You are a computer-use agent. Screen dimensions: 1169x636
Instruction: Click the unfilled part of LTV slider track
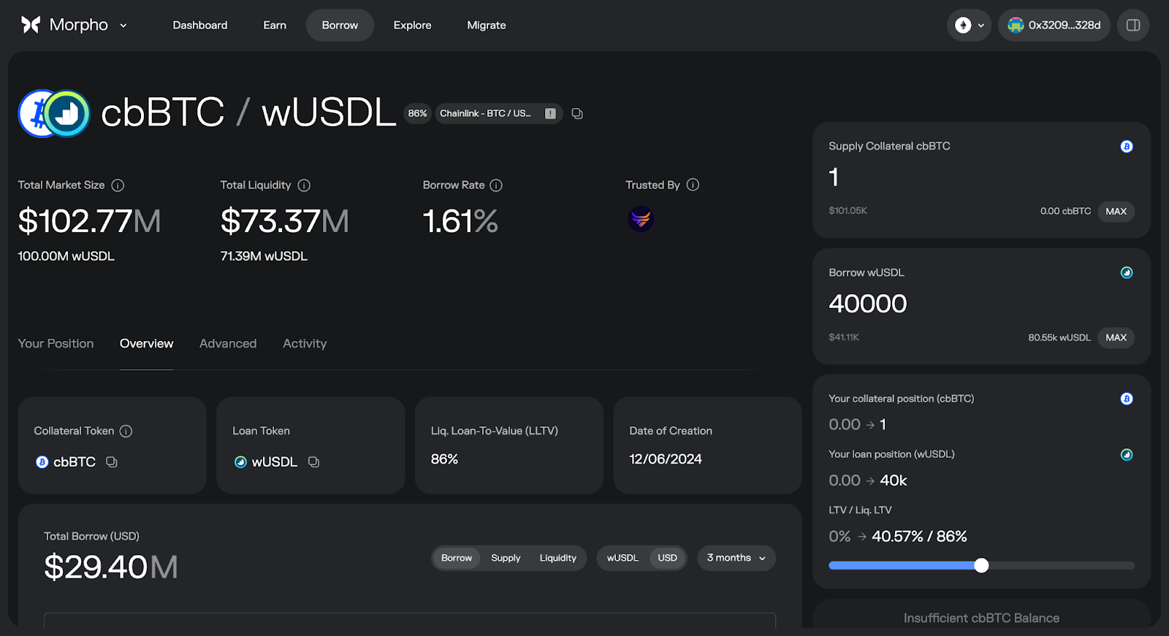point(1061,565)
